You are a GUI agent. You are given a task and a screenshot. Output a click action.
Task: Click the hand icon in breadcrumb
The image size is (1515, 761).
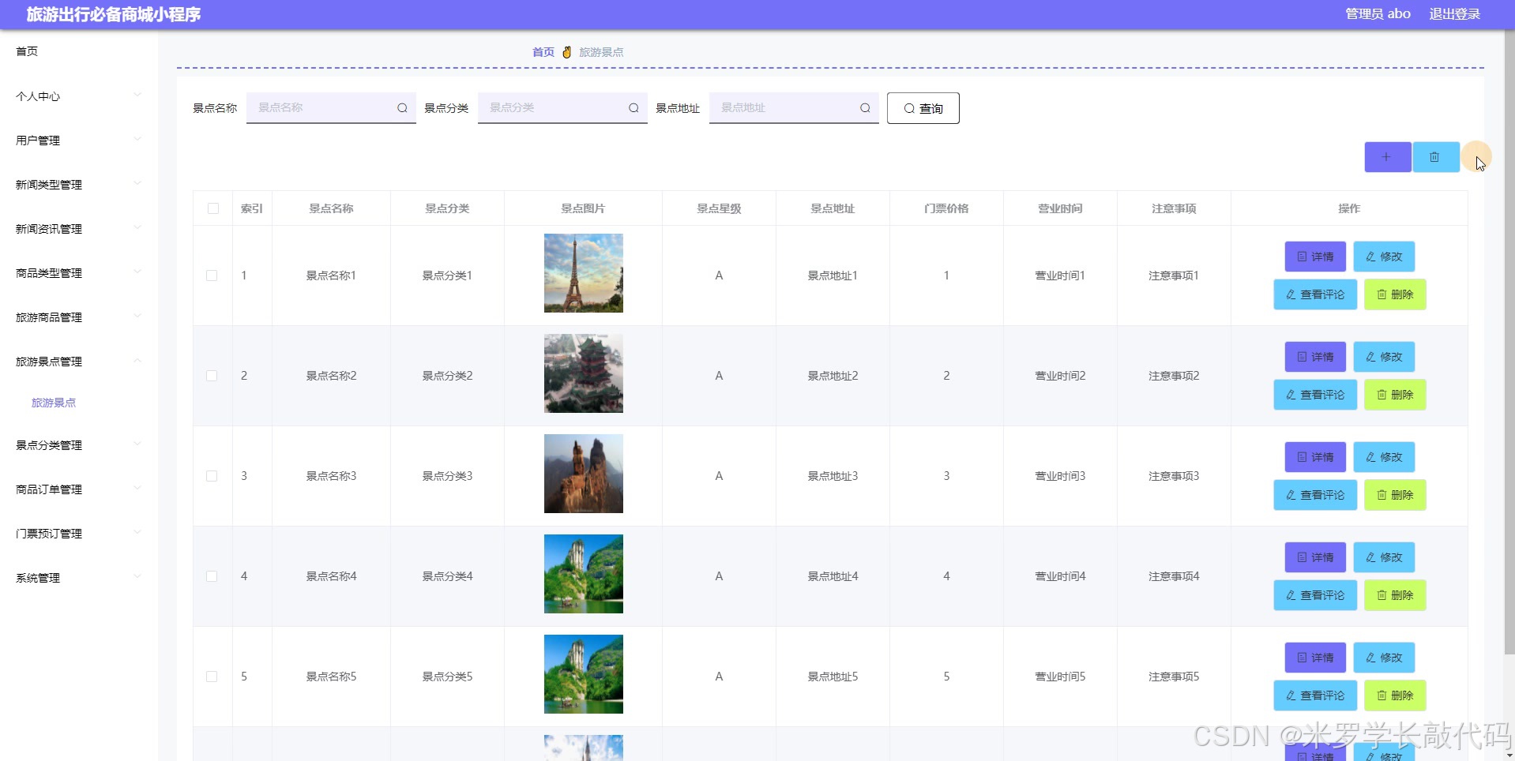click(566, 52)
